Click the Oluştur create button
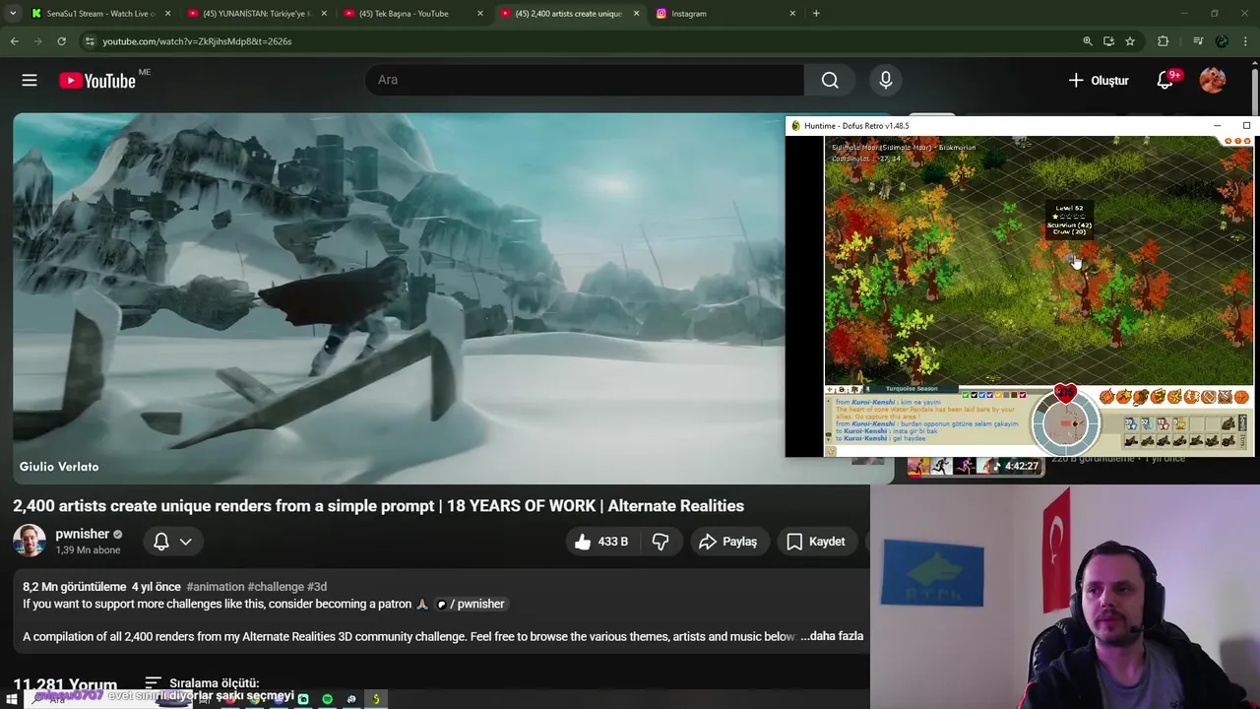This screenshot has width=1260, height=709. [1099, 81]
